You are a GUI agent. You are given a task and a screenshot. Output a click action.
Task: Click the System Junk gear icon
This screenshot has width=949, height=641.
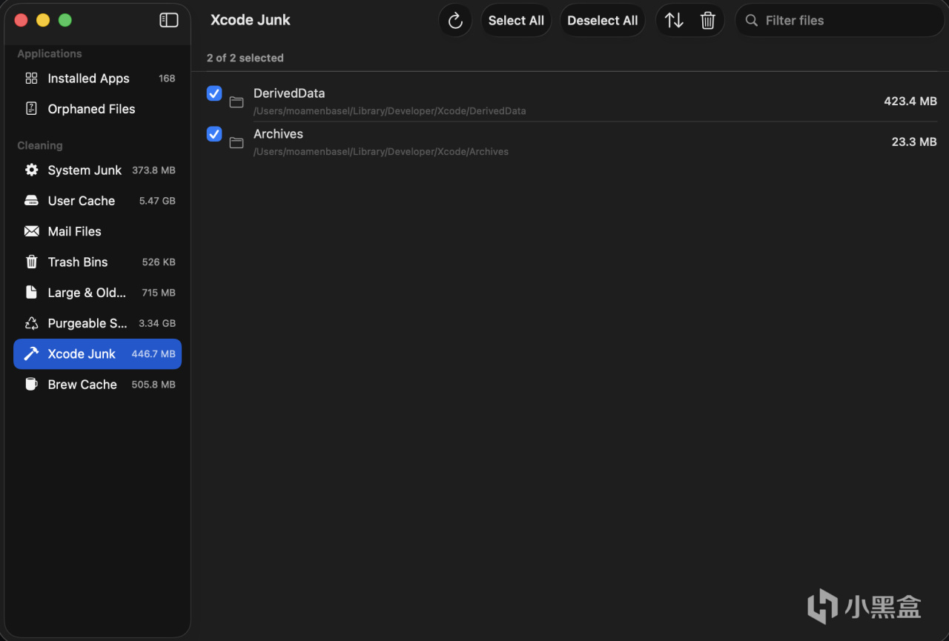[x=31, y=170]
